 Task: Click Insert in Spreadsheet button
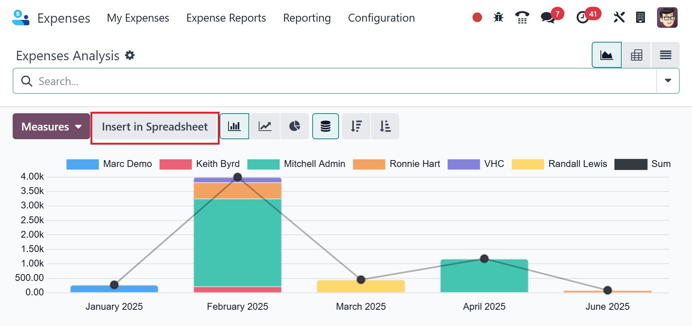pyautogui.click(x=155, y=127)
